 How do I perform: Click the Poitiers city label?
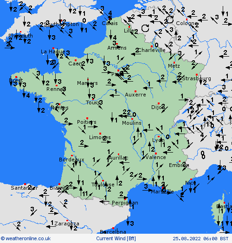(x=87, y=122)
